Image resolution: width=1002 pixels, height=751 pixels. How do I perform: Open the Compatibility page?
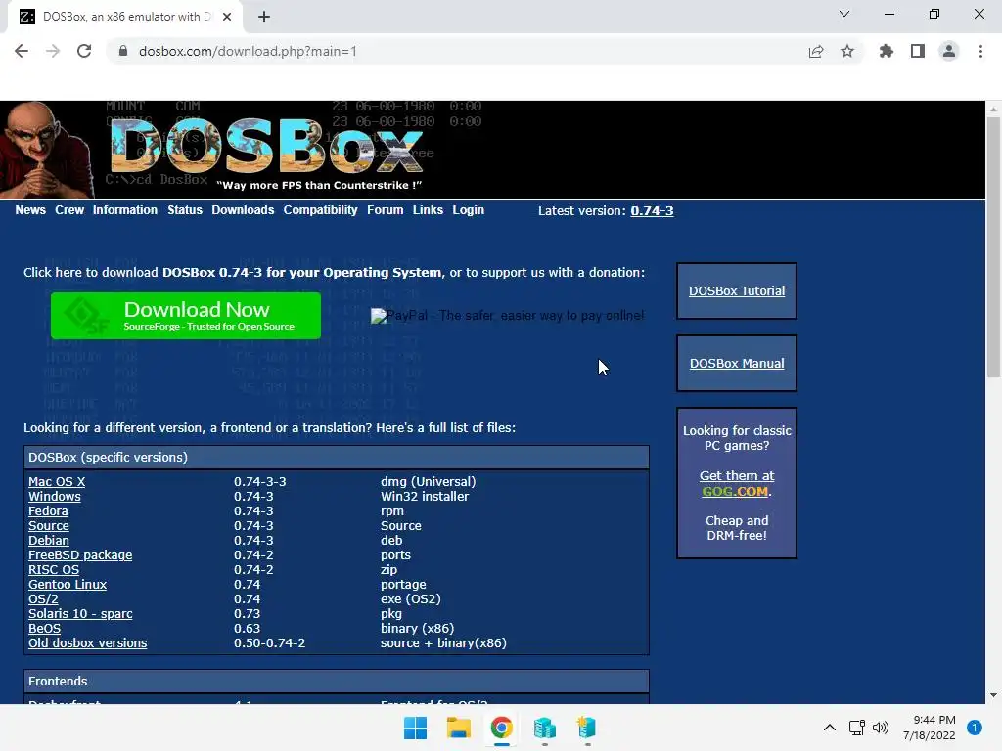[320, 210]
